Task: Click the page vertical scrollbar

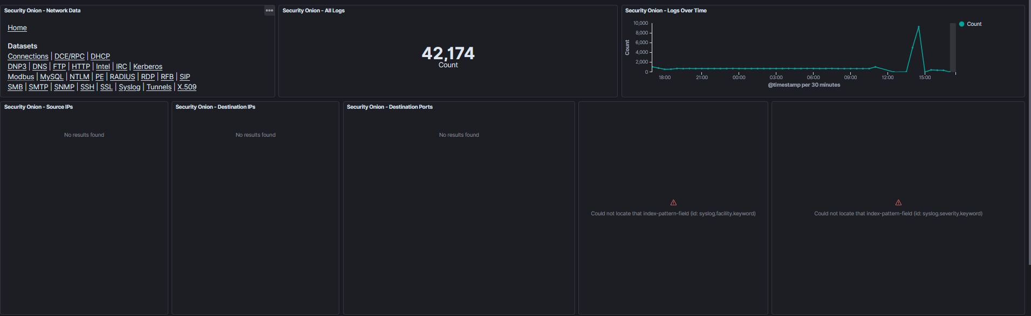Action: pyautogui.click(x=1029, y=132)
